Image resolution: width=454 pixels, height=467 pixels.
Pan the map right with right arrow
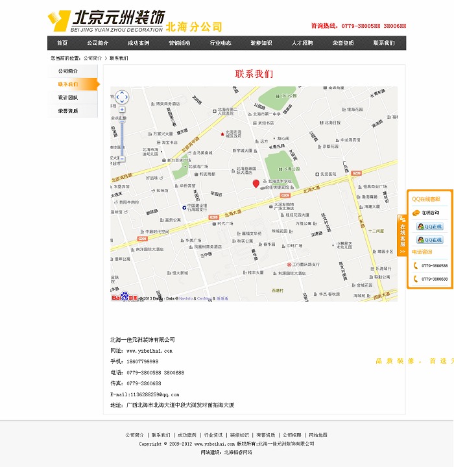pos(128,97)
